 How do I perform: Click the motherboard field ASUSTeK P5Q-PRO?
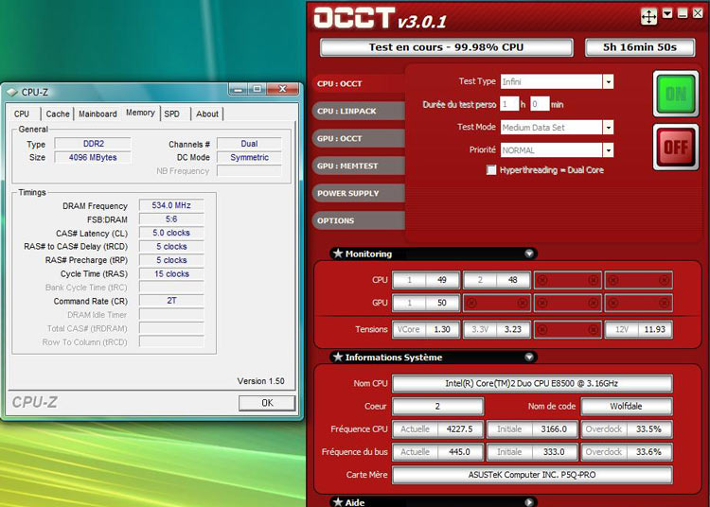[x=532, y=475]
